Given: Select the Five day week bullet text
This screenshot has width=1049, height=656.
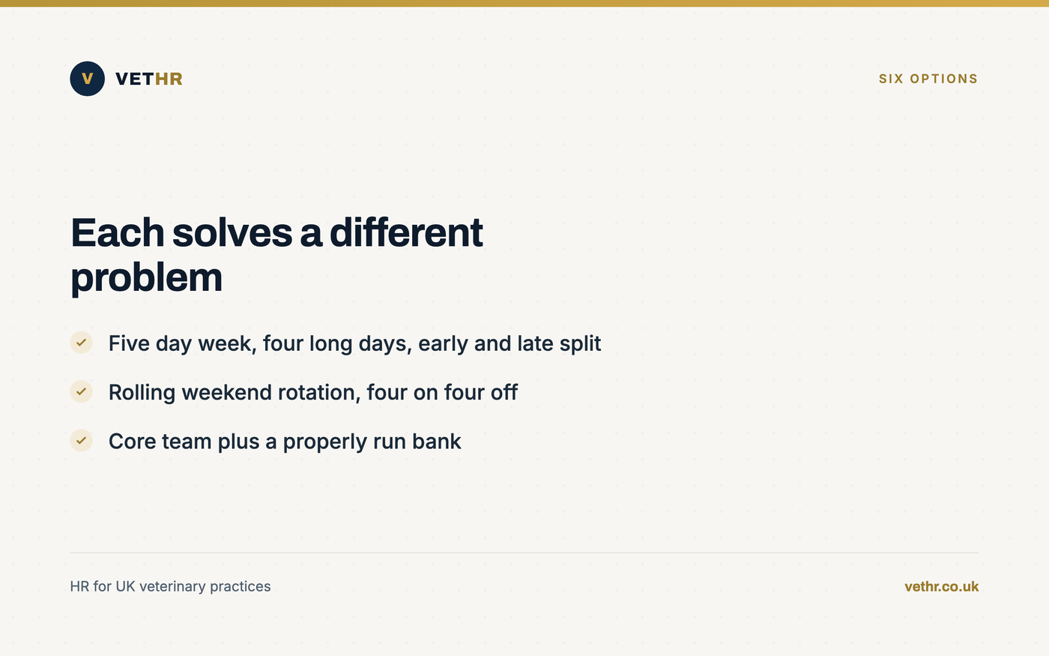Looking at the screenshot, I should click(354, 343).
